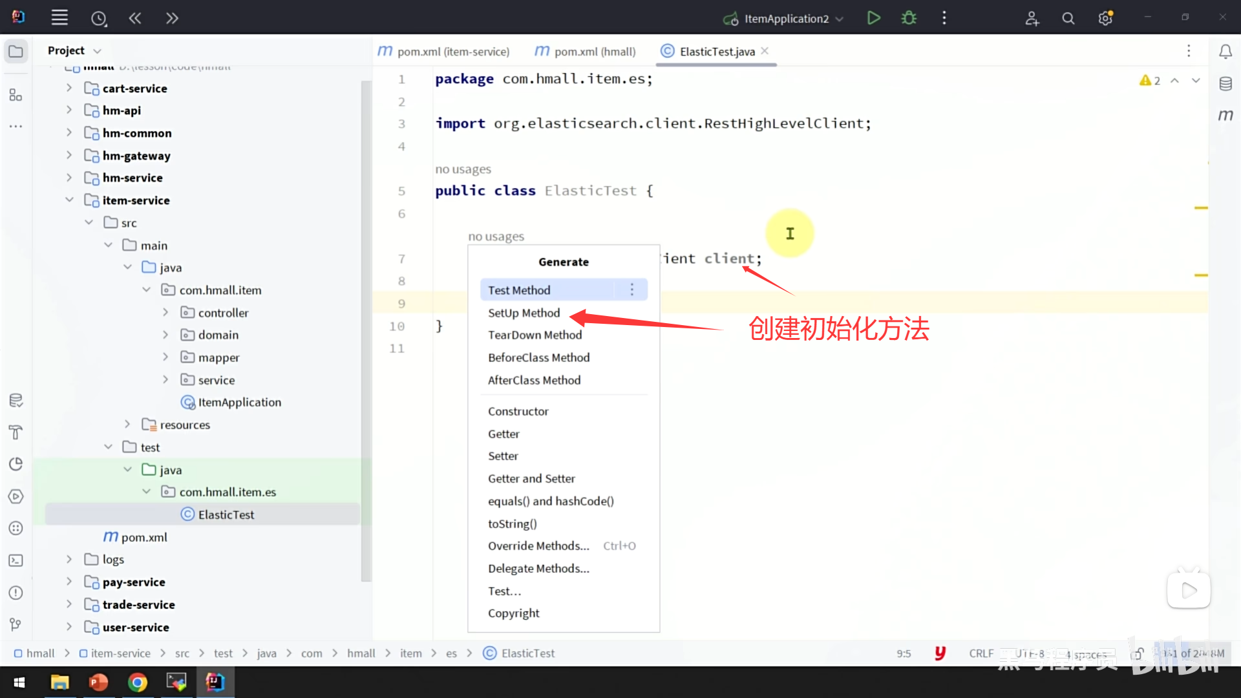The width and height of the screenshot is (1241, 698).
Task: Click the Debug bug icon
Action: [909, 18]
